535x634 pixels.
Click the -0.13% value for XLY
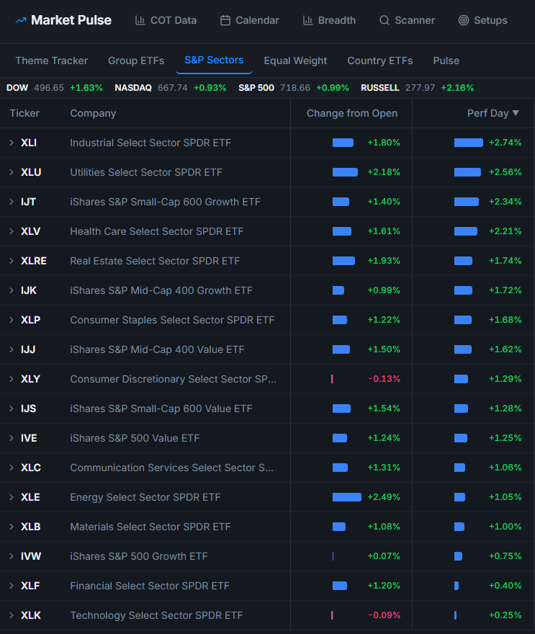click(385, 379)
